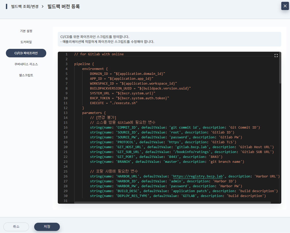
Task: Click line number 31 in gutter
Action: [66, 201]
